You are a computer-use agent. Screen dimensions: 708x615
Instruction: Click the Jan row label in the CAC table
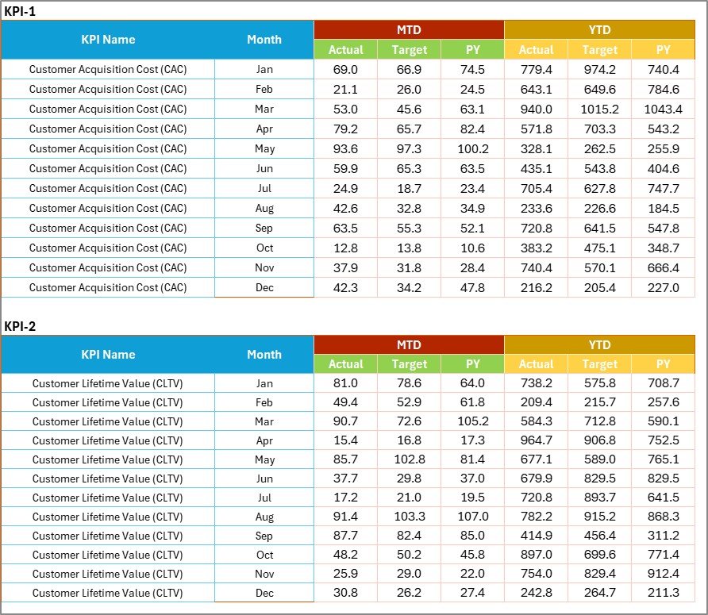point(264,69)
